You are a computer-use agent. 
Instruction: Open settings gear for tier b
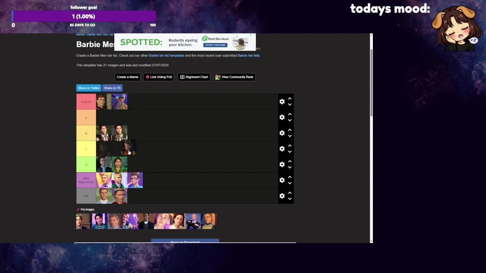(282, 133)
